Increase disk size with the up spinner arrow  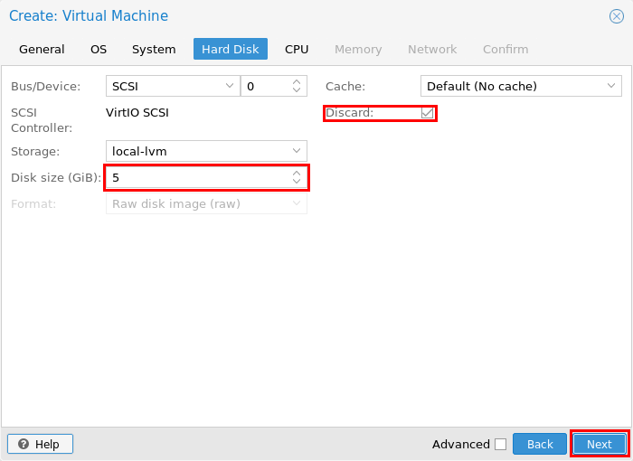(x=297, y=174)
